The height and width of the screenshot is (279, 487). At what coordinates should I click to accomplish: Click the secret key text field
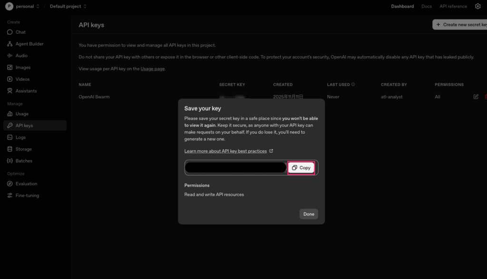point(235,168)
